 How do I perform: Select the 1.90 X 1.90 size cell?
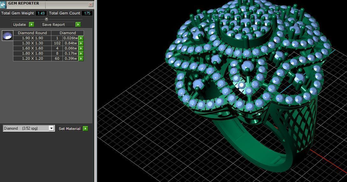tap(32, 38)
